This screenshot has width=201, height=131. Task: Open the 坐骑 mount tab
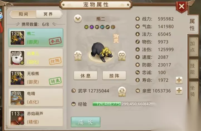click(x=193, y=91)
